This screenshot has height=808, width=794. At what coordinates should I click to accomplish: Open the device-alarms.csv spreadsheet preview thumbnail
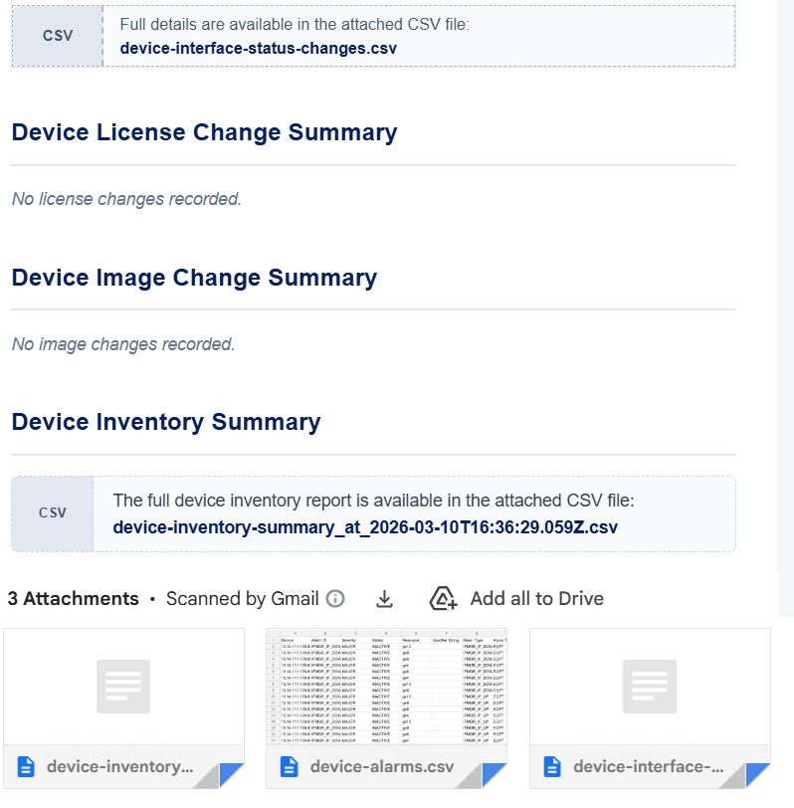point(386,687)
